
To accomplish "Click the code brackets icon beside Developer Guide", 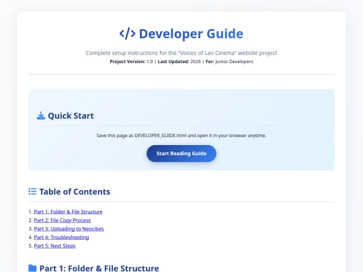I will click(x=127, y=34).
